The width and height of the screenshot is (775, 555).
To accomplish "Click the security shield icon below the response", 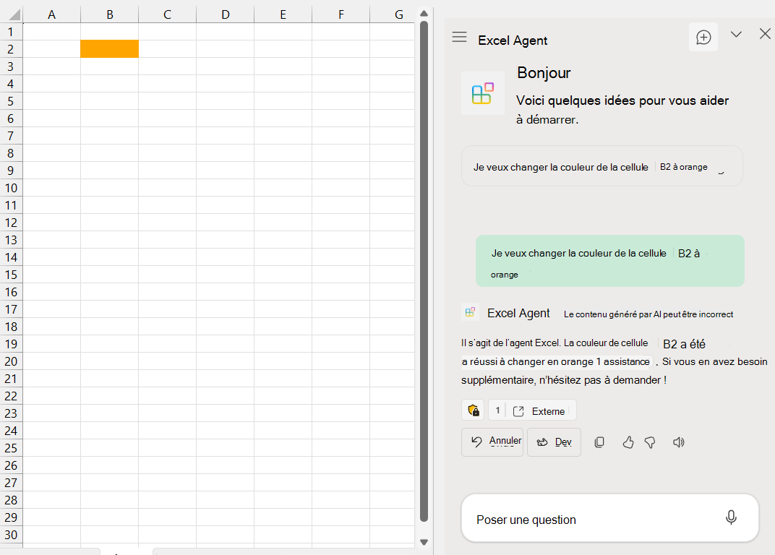I will [473, 410].
